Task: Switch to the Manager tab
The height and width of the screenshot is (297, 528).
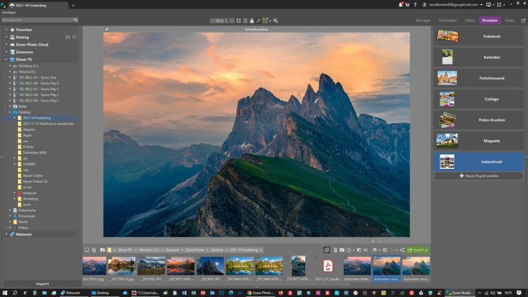Action: [423, 21]
